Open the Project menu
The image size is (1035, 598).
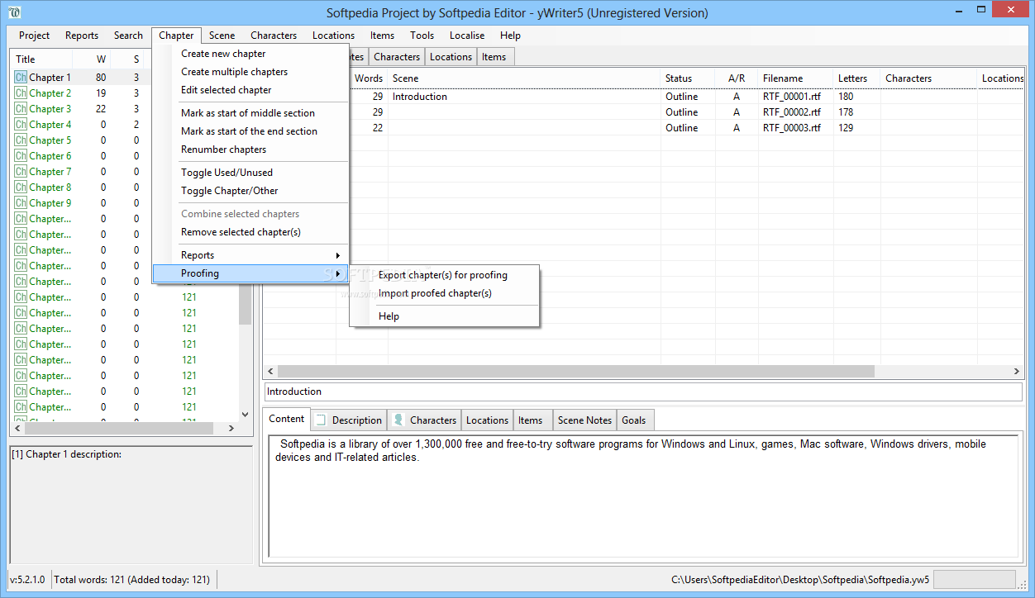35,36
